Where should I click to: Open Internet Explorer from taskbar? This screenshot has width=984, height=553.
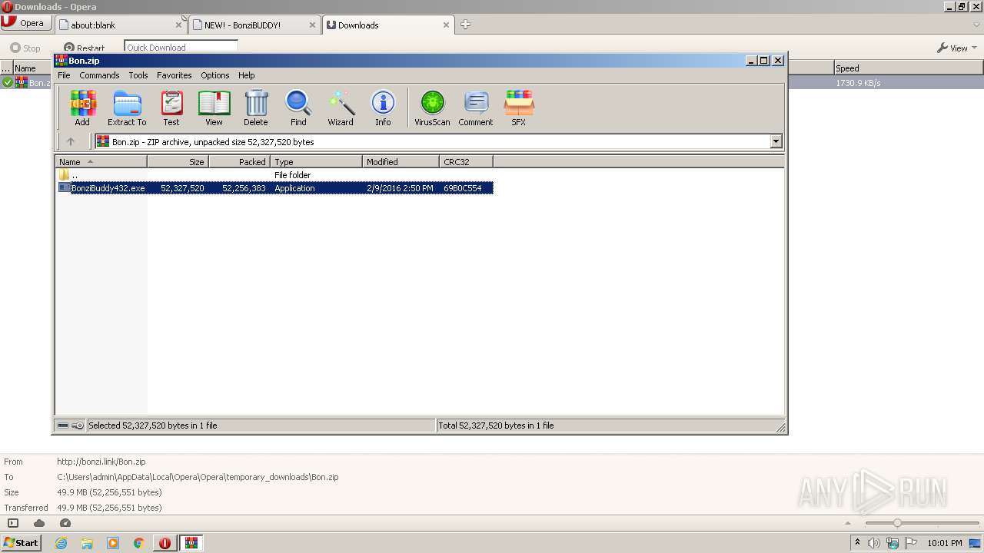pos(61,543)
